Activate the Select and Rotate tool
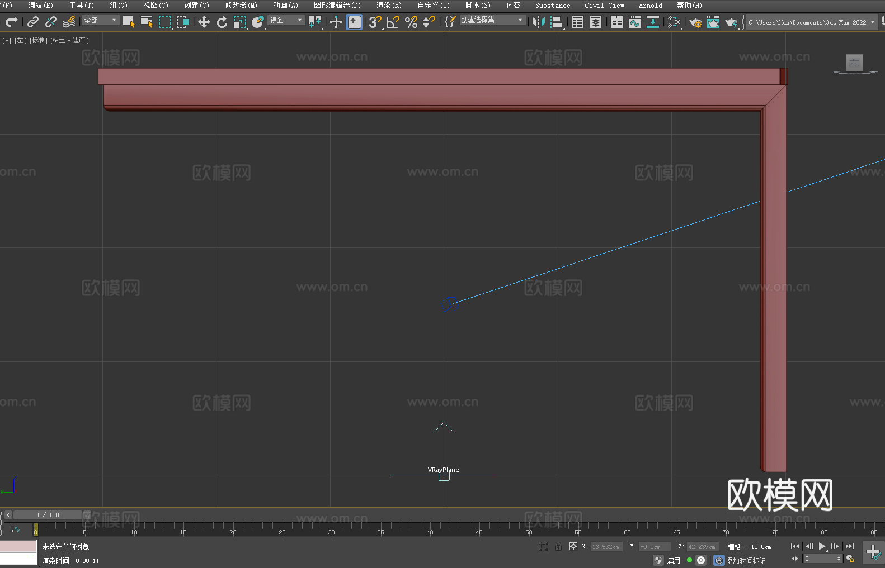The height and width of the screenshot is (568, 885). point(222,22)
